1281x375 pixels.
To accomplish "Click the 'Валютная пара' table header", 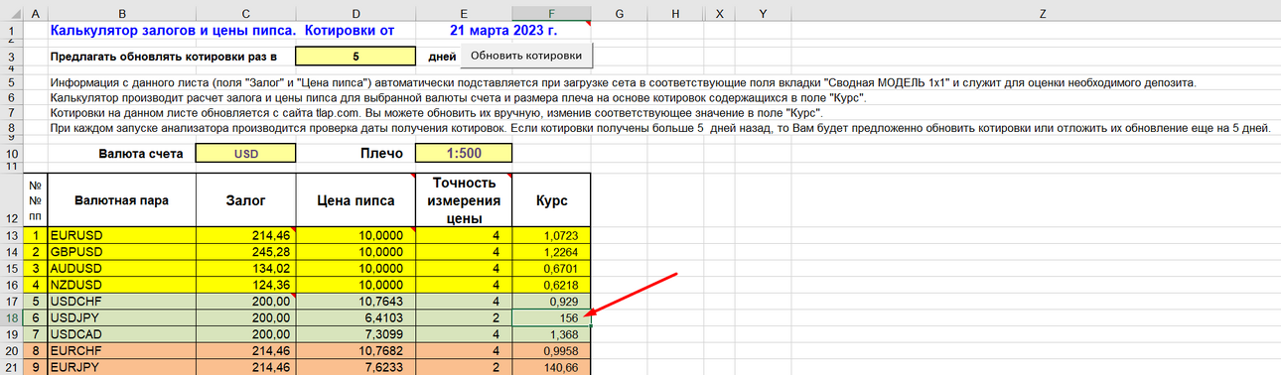I will coord(121,200).
